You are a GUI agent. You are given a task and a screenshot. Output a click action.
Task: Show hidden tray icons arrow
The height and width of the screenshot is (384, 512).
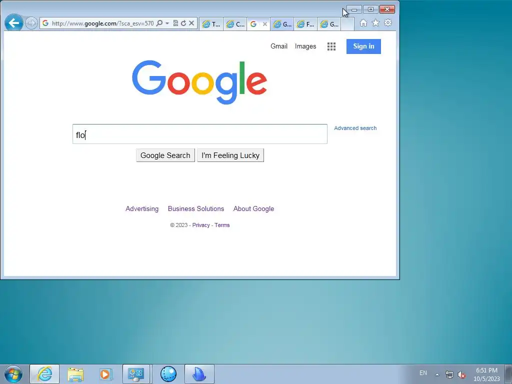click(x=437, y=374)
